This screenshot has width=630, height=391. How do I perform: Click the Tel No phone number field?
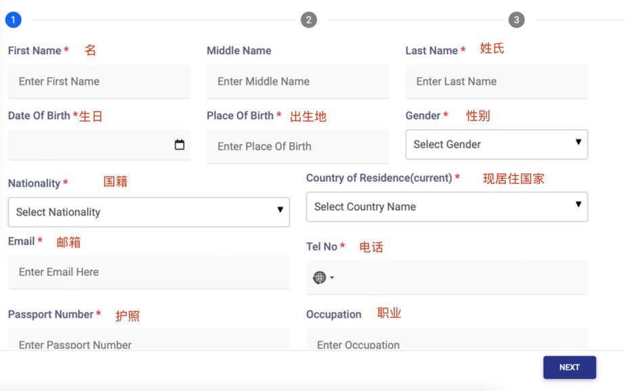point(461,277)
